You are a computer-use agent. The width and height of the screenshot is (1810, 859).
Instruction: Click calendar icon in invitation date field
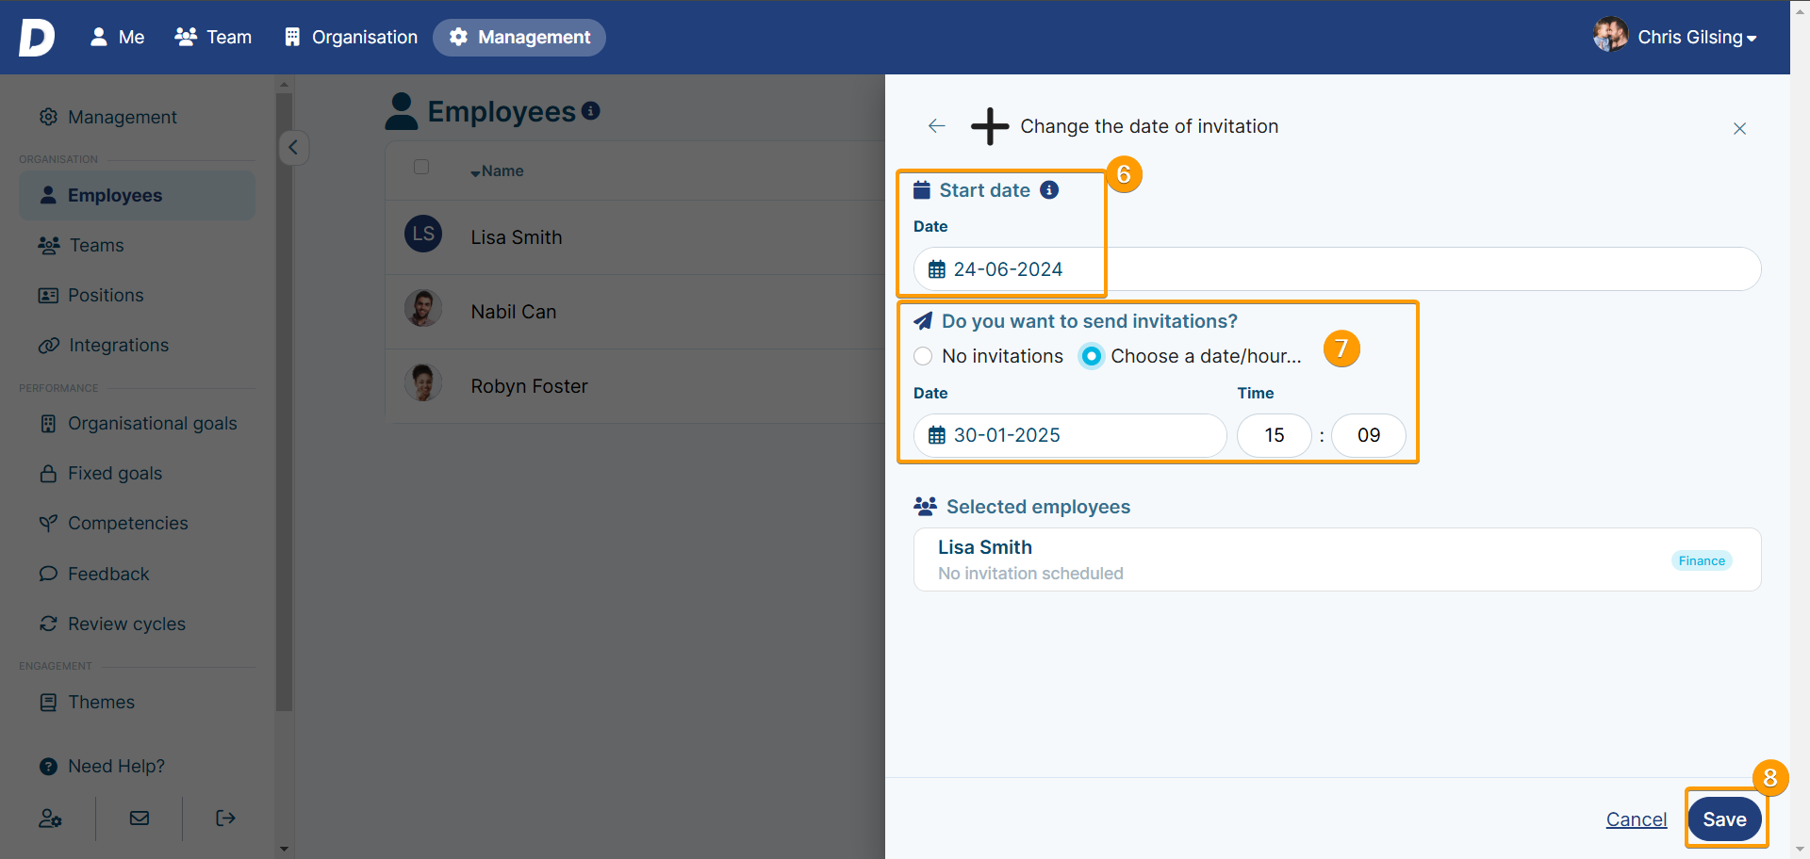(x=937, y=435)
